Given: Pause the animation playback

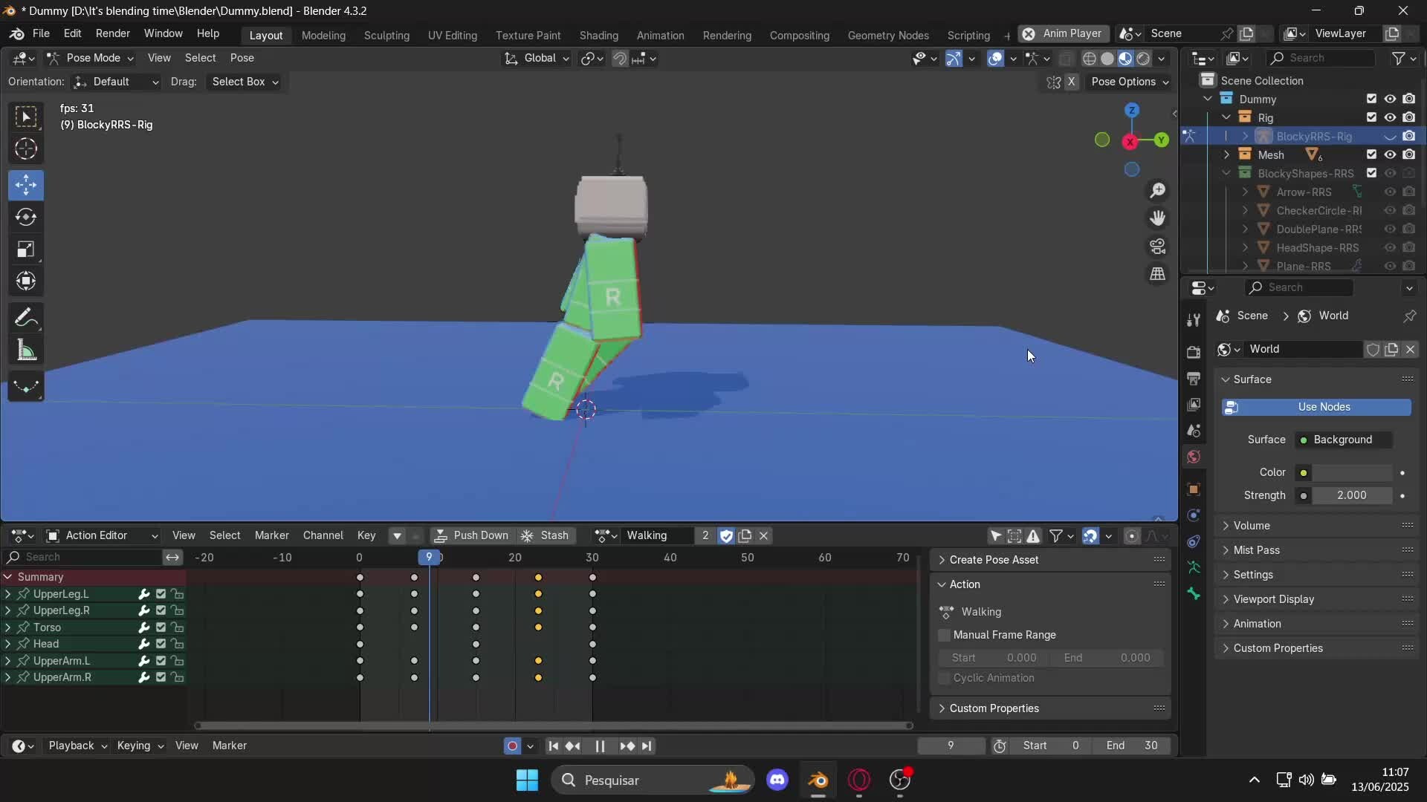Looking at the screenshot, I should (x=600, y=746).
